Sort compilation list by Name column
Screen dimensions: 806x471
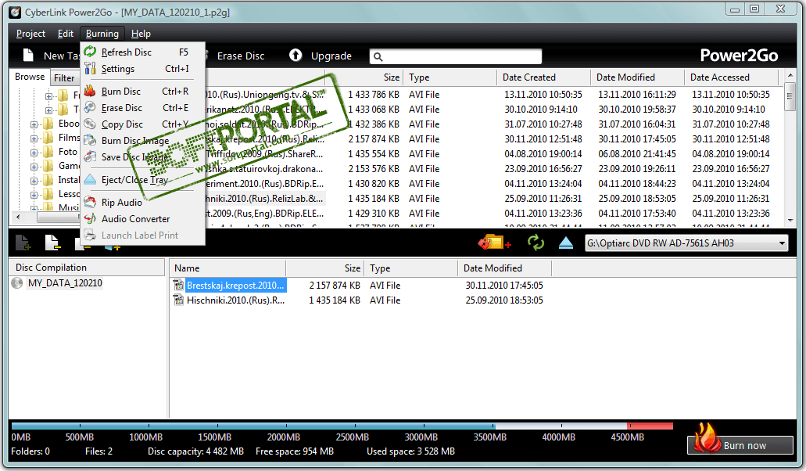tap(227, 268)
